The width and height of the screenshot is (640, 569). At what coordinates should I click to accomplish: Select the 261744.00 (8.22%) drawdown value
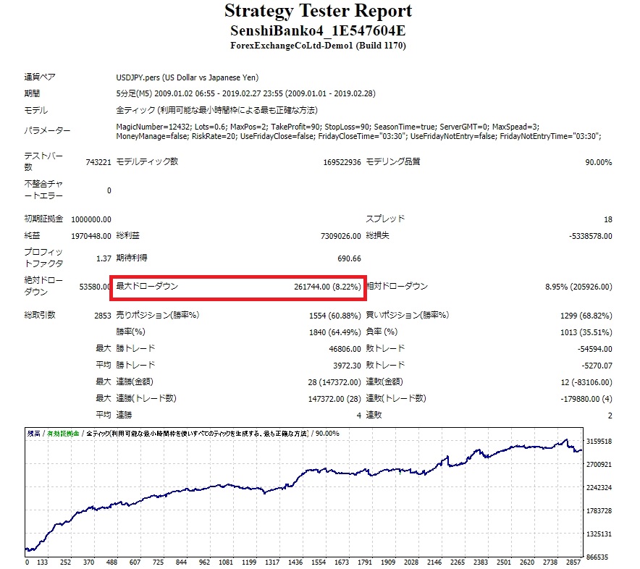click(x=327, y=287)
